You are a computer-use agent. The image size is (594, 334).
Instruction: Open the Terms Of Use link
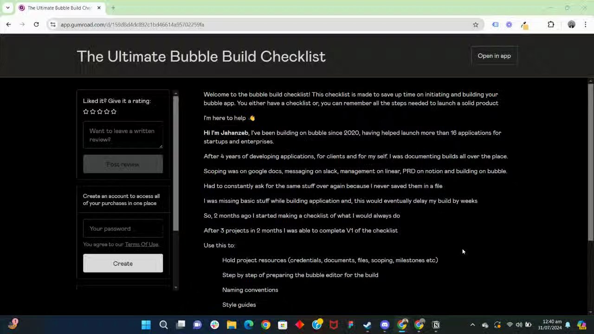[142, 244]
